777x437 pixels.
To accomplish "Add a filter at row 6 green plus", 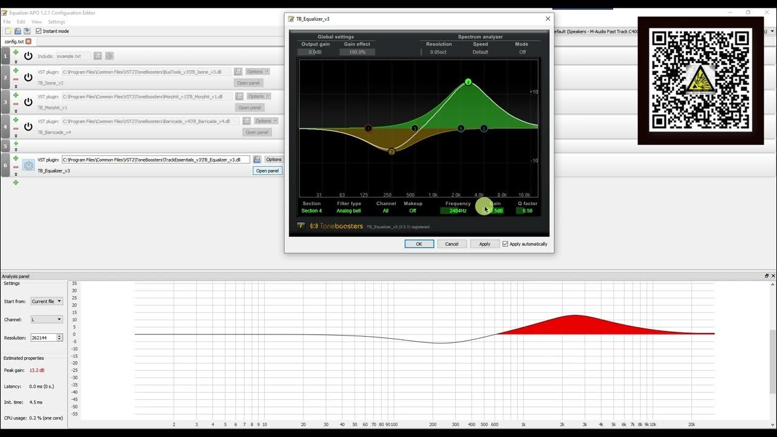I will [x=16, y=158].
